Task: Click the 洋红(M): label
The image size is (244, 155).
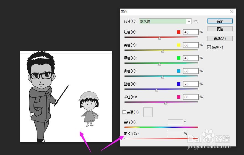Action: click(x=130, y=97)
